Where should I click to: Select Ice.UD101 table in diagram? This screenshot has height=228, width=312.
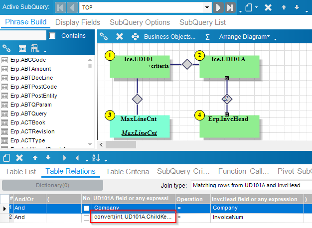pyautogui.click(x=140, y=67)
